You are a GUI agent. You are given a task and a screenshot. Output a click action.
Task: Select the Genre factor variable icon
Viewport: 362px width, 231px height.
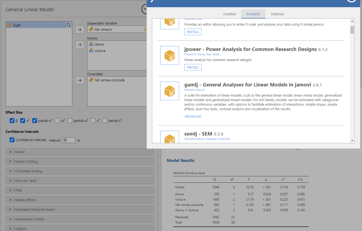pos(91,45)
